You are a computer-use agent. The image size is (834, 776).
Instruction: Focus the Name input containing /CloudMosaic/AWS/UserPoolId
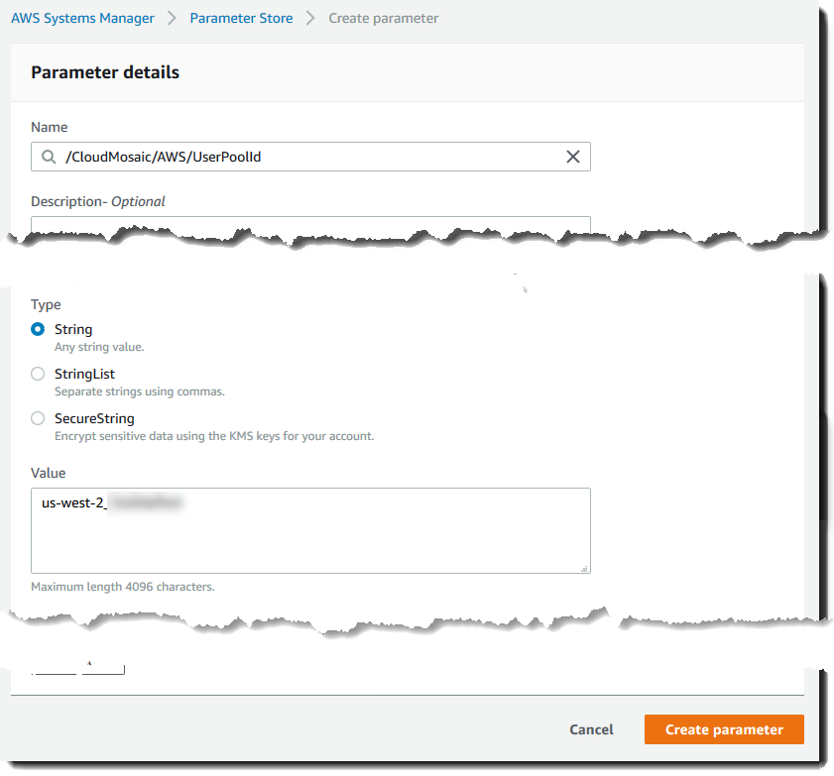pos(310,157)
